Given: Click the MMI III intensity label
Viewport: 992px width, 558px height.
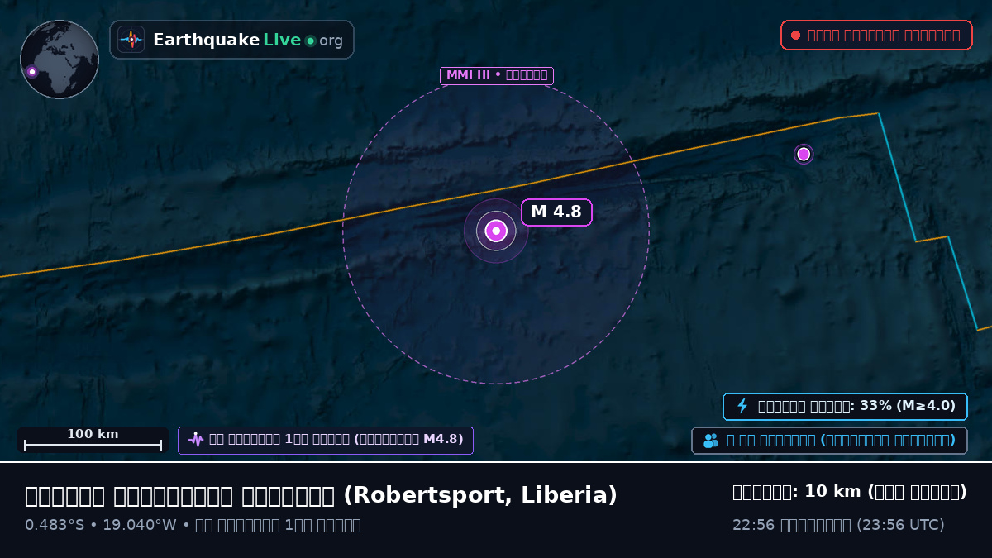Looking at the screenshot, I should [497, 76].
